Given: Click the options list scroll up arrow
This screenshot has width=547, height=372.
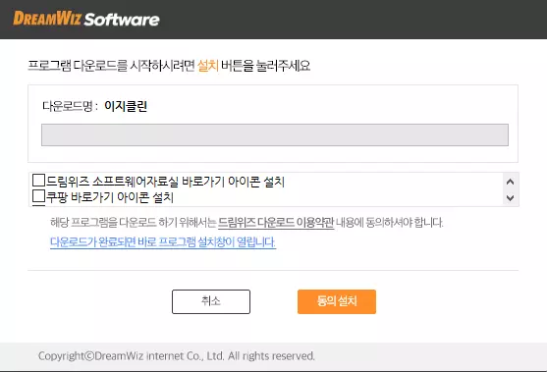Looking at the screenshot, I should tap(510, 182).
